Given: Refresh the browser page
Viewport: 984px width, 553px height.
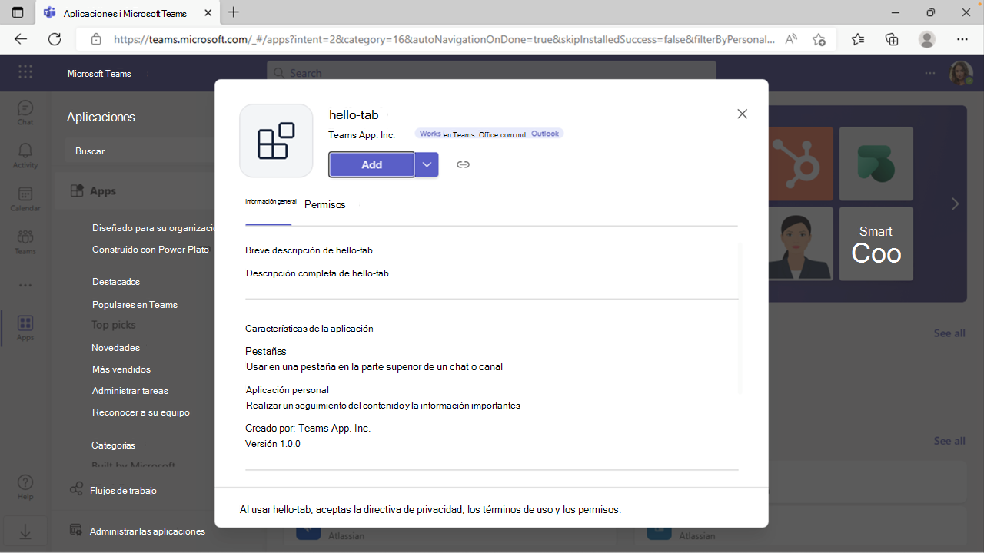Looking at the screenshot, I should click(x=55, y=39).
